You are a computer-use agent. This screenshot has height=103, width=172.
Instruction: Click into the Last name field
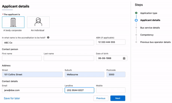pos(69,58)
